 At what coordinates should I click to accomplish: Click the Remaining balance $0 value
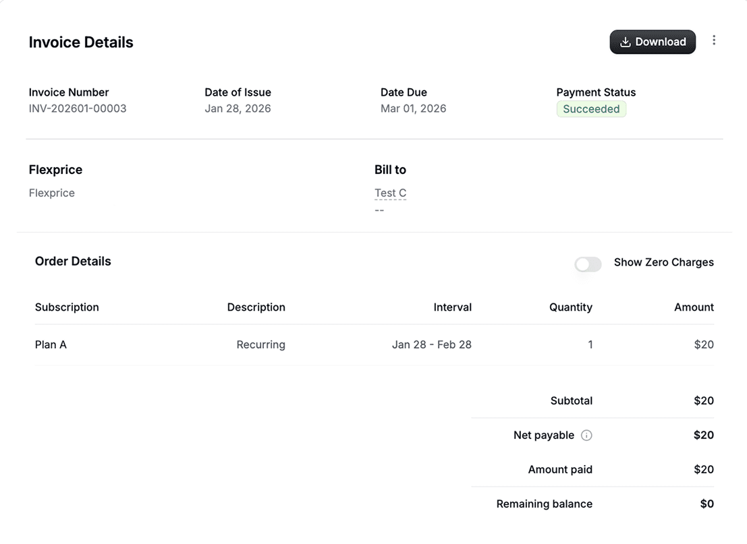707,504
